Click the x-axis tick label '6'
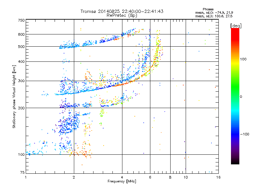Viewport: 257px width, 193px height. point(150,177)
